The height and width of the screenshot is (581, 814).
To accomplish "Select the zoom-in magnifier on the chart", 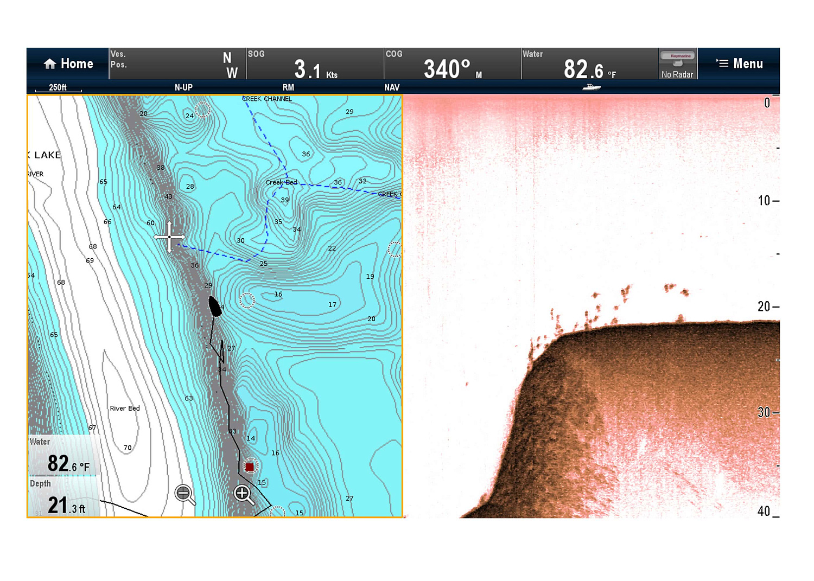I will pos(243,494).
